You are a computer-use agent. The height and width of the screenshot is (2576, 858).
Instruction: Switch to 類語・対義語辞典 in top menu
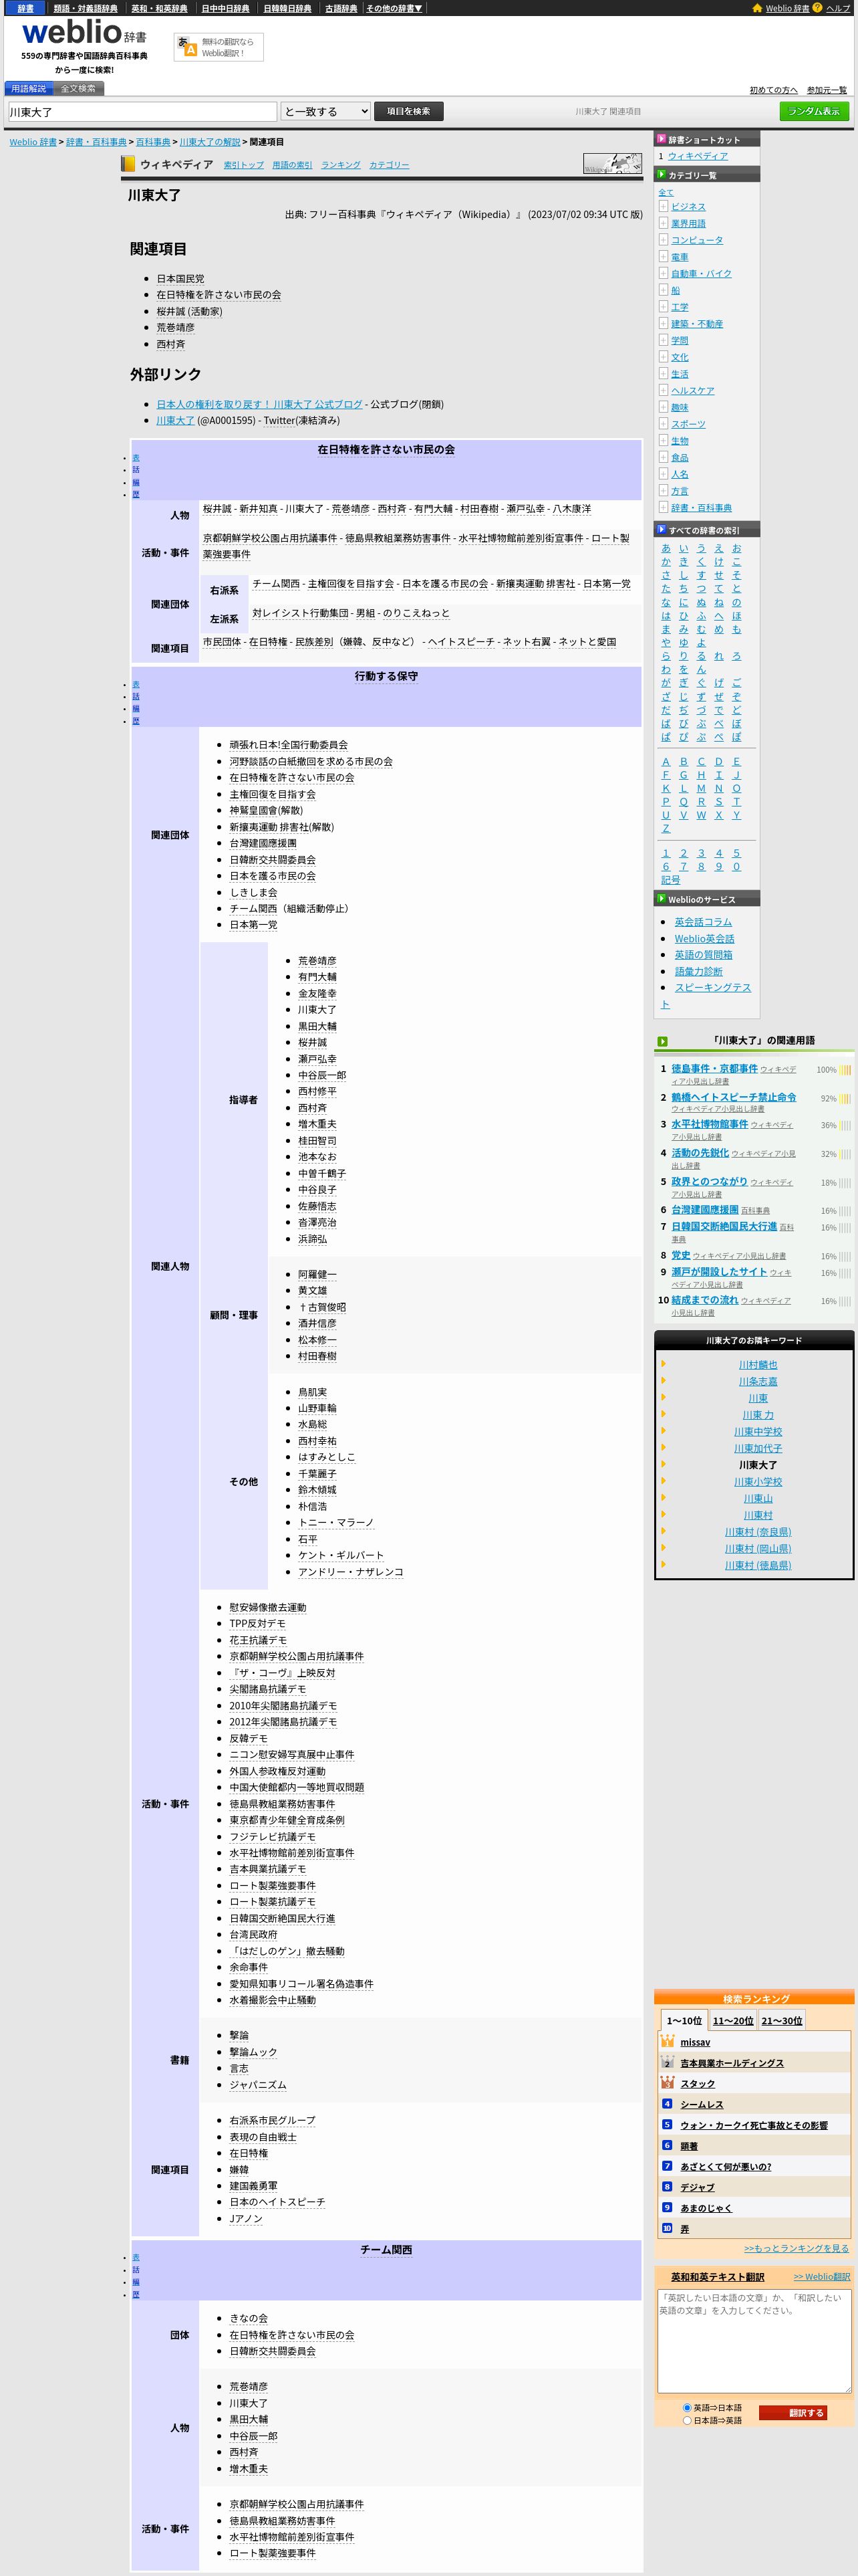[85, 8]
